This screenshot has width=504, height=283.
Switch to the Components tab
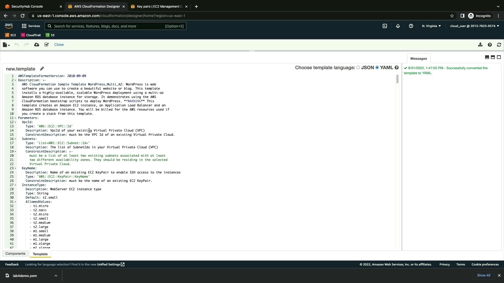tap(15, 254)
